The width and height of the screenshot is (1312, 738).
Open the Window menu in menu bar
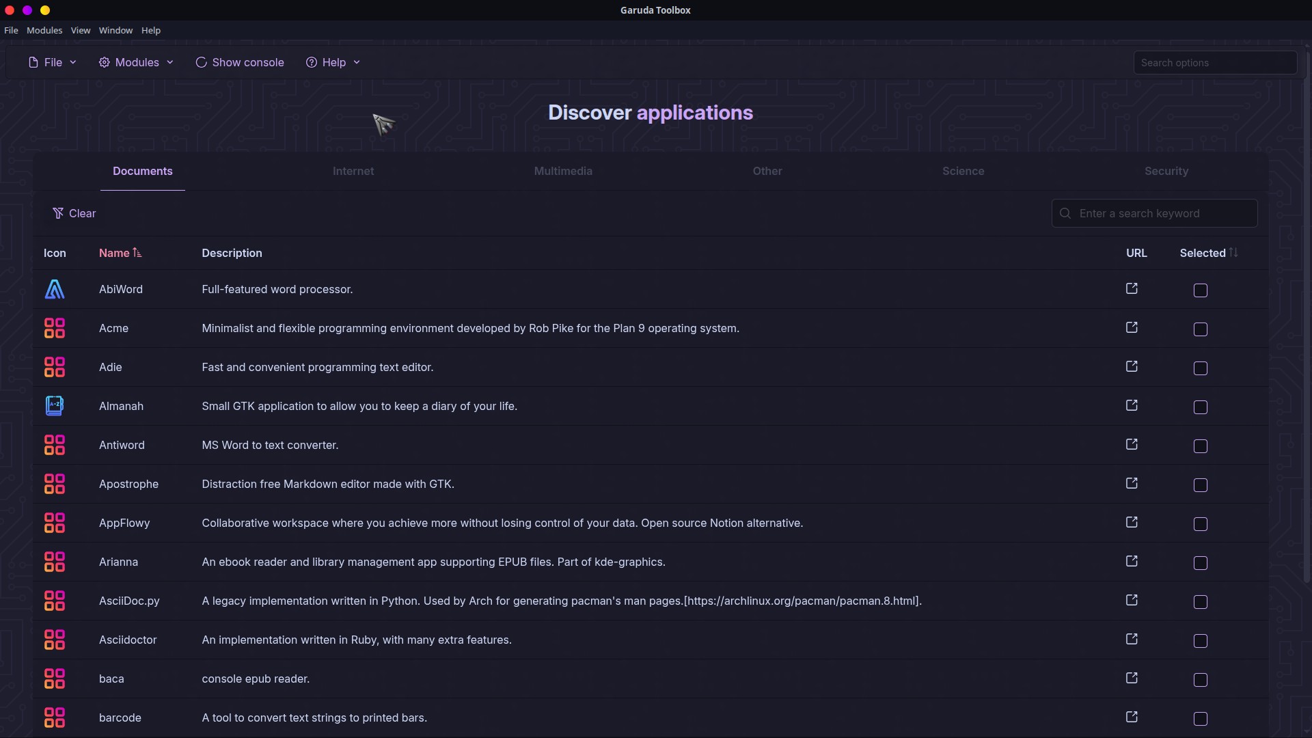point(115,30)
